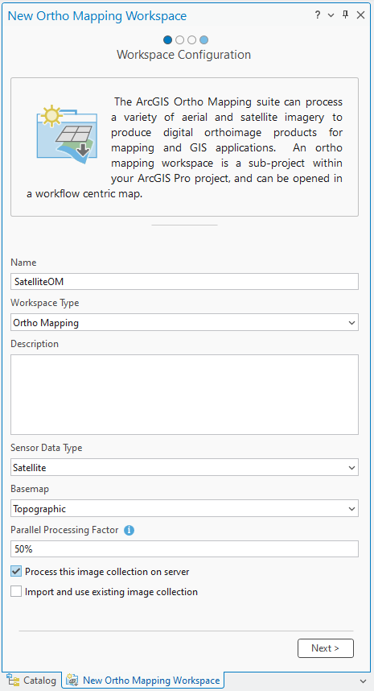Expand the Sensor Data Type dropdown

coord(184,468)
